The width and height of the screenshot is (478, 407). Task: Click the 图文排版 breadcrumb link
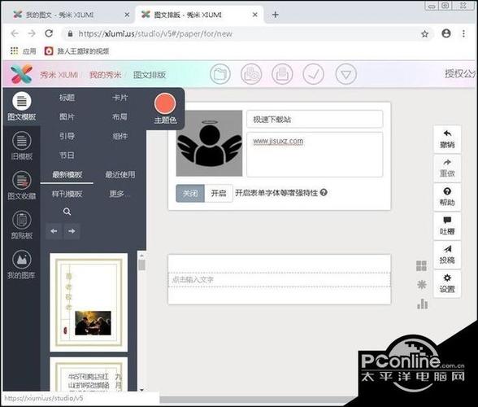point(150,75)
